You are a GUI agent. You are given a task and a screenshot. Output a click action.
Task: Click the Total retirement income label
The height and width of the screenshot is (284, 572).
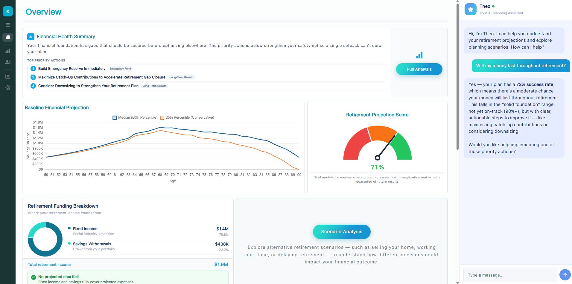pyautogui.click(x=49, y=265)
